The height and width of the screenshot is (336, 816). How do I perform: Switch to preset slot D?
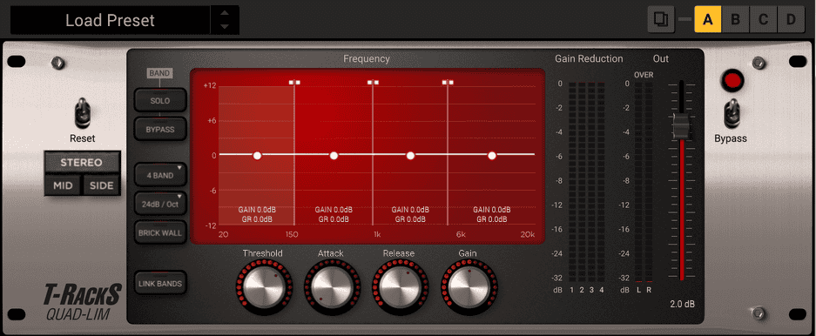(791, 20)
